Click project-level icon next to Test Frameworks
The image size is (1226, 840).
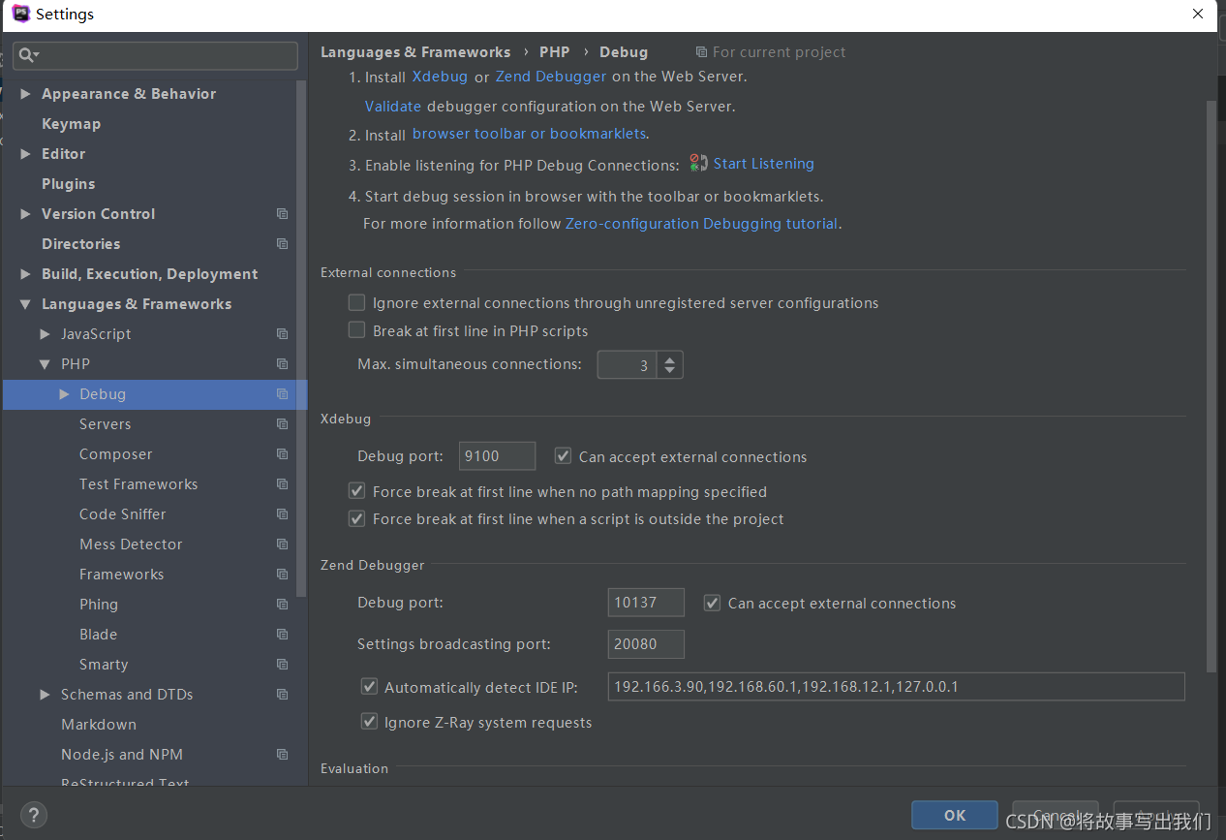282,484
